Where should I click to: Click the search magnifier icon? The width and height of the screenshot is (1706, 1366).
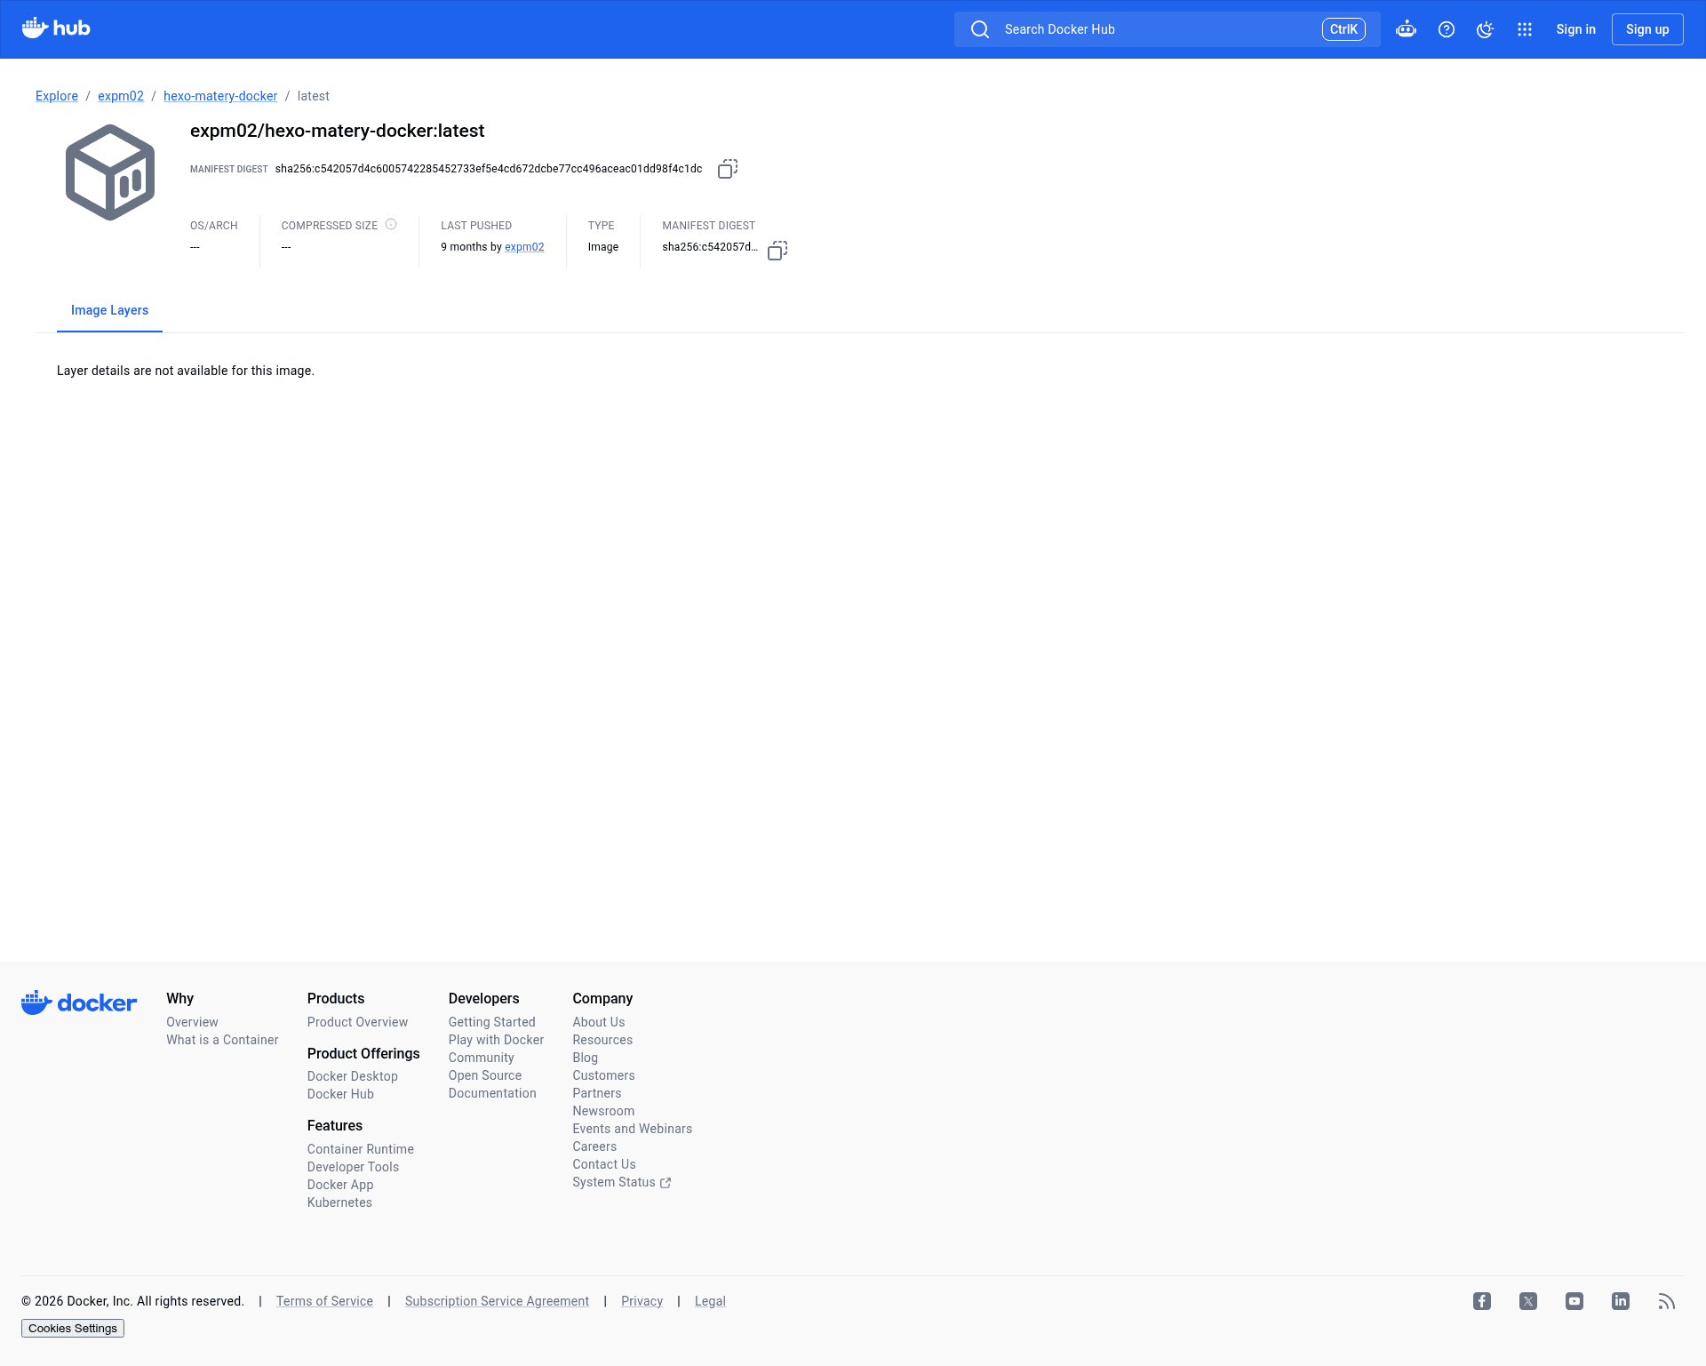tap(980, 29)
